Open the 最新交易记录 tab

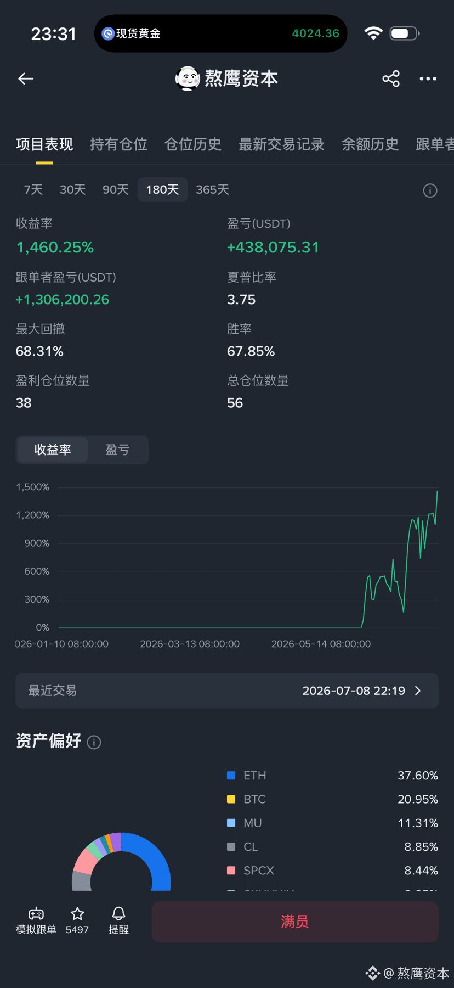click(281, 144)
